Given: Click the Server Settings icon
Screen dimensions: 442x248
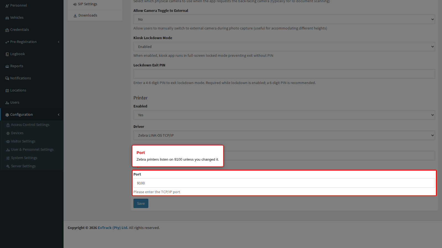Looking at the screenshot, I should (x=8, y=166).
